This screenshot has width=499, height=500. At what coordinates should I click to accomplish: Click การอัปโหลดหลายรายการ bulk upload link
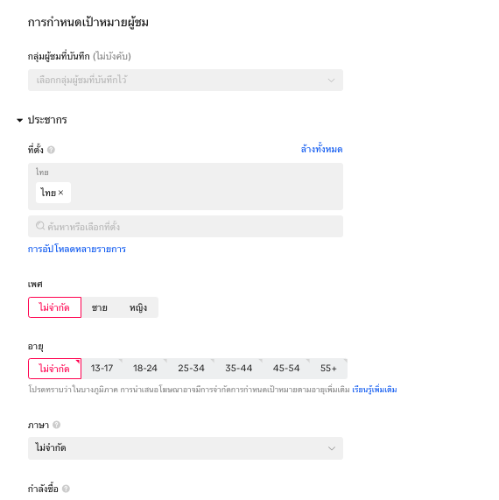coord(77,249)
